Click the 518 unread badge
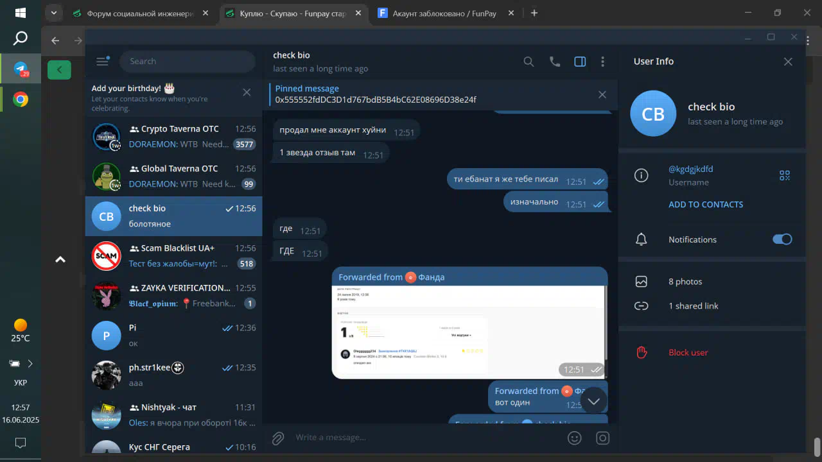Viewport: 822px width, 462px height. (x=247, y=264)
